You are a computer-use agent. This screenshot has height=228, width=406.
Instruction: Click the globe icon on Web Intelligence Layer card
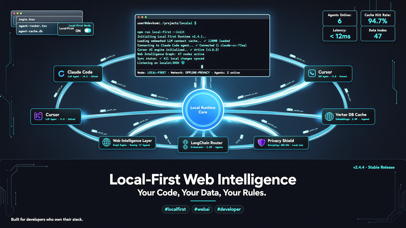click(107, 142)
